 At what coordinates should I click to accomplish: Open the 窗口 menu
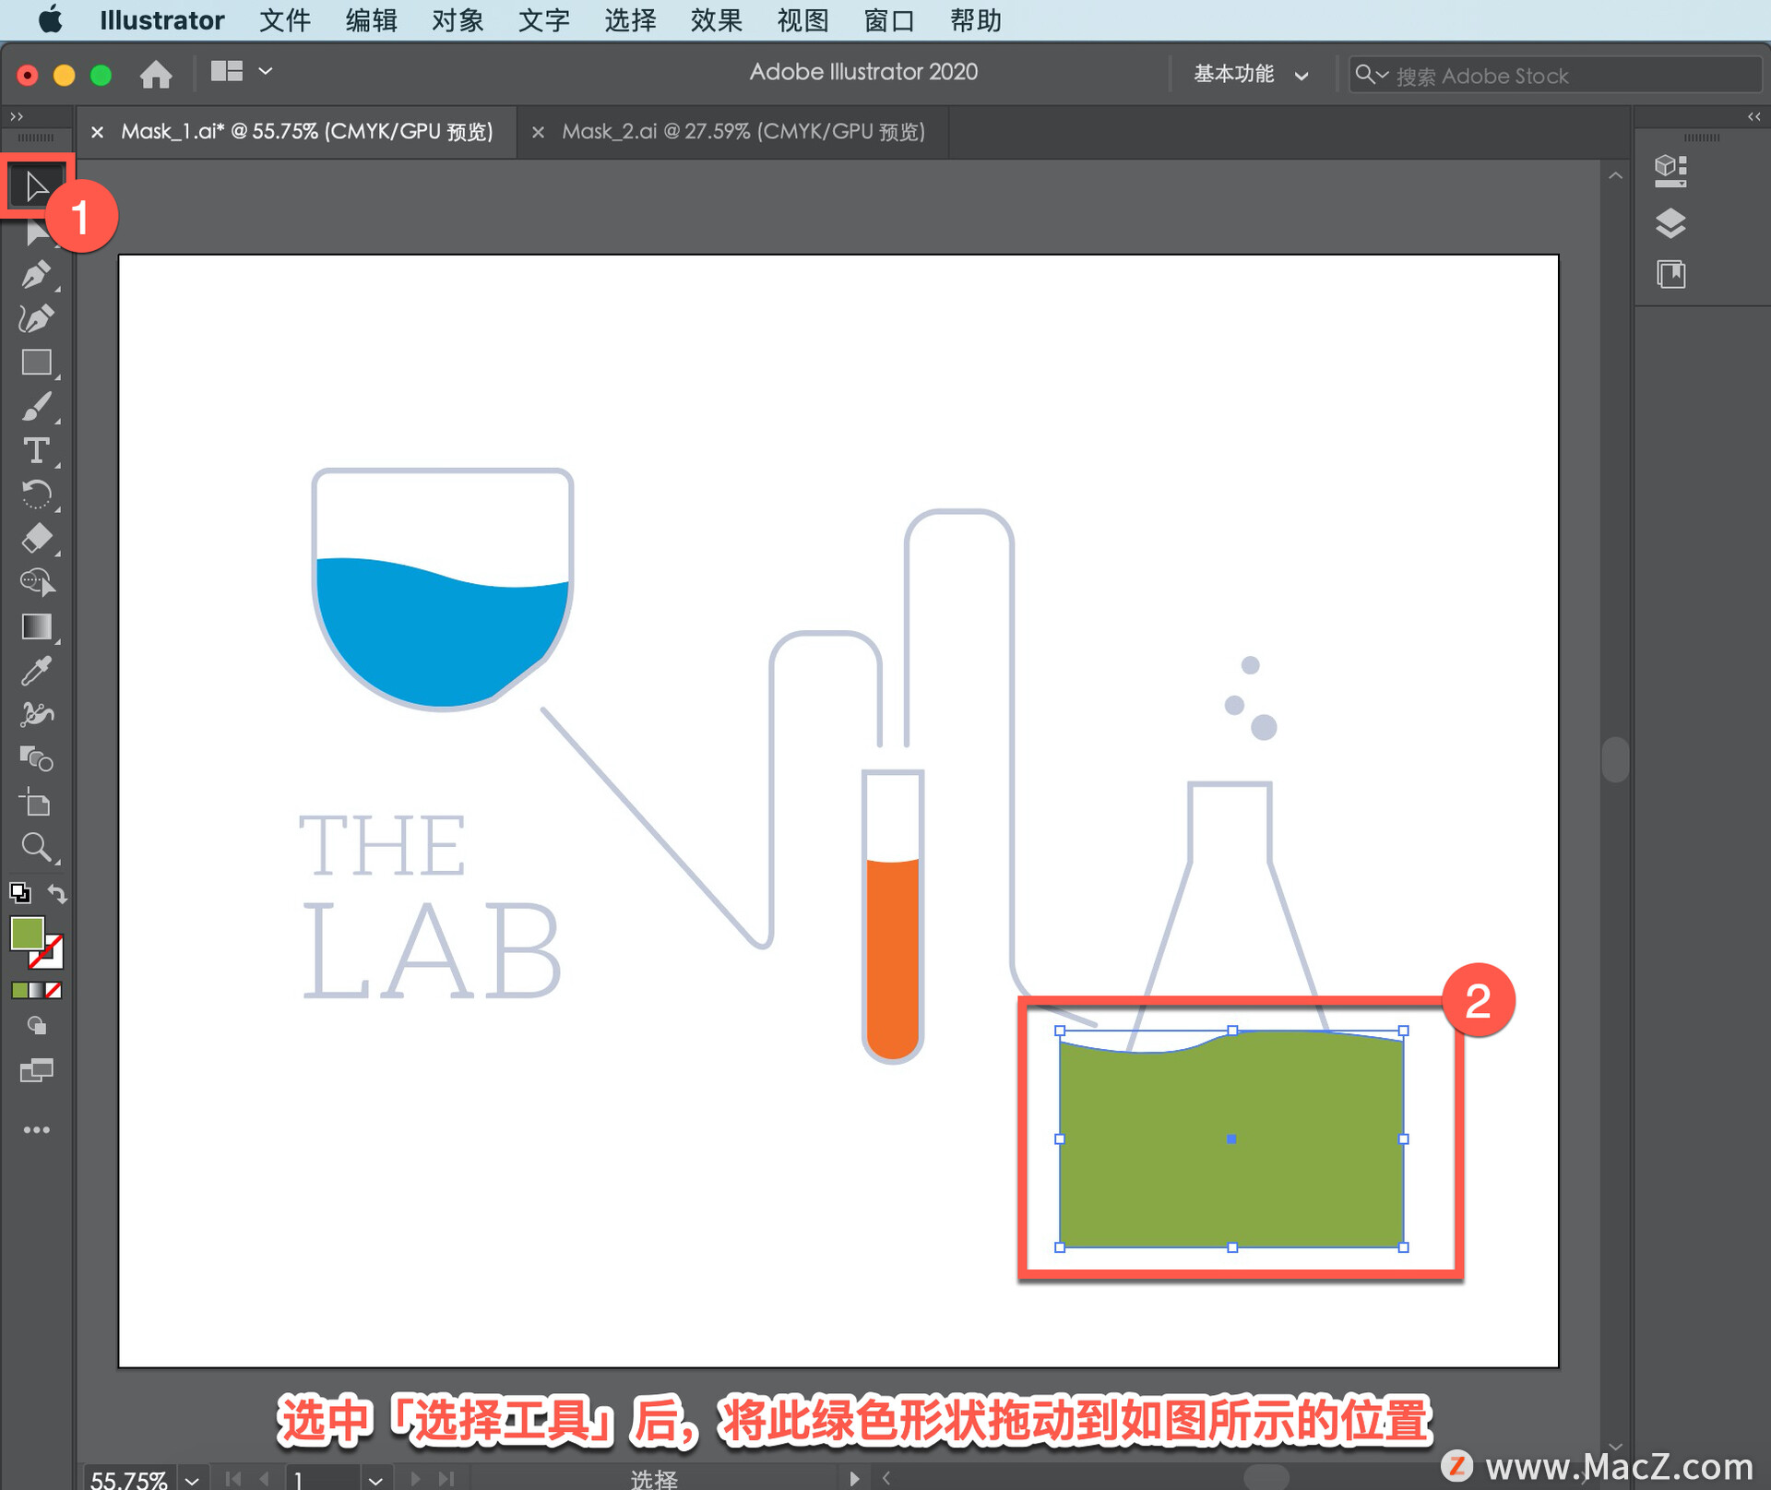[889, 20]
